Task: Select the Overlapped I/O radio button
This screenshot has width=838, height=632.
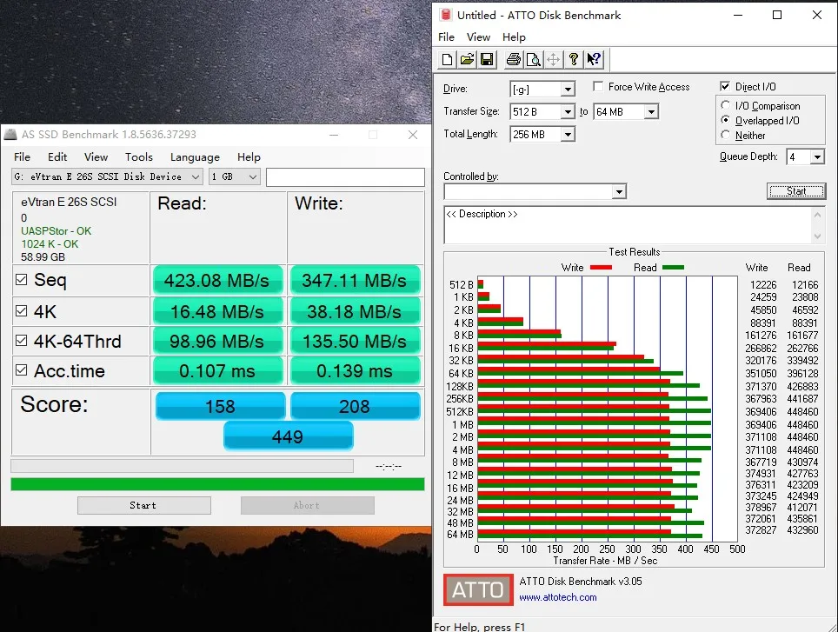Action: [x=725, y=120]
